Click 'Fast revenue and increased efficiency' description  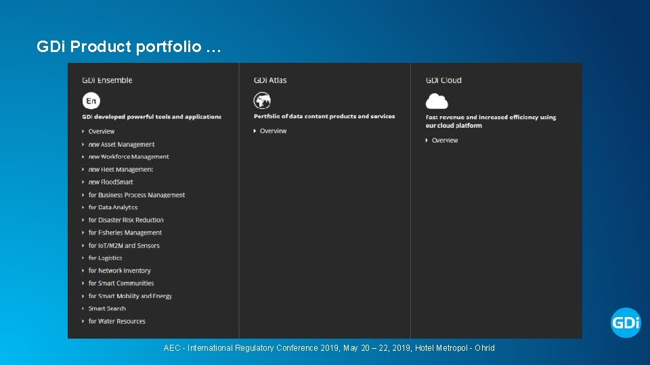[x=491, y=121]
